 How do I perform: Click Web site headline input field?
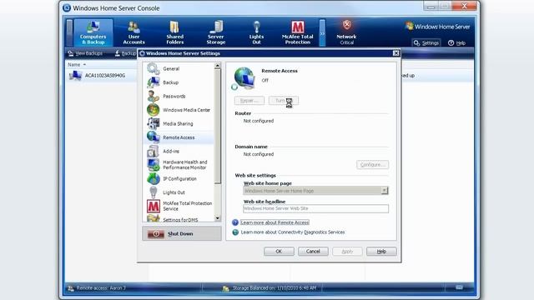click(315, 208)
